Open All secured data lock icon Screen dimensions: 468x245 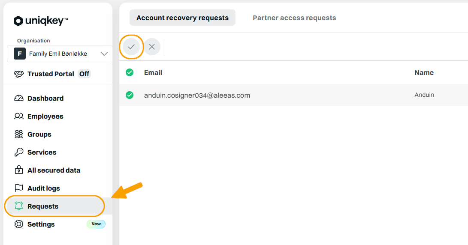tap(19, 170)
